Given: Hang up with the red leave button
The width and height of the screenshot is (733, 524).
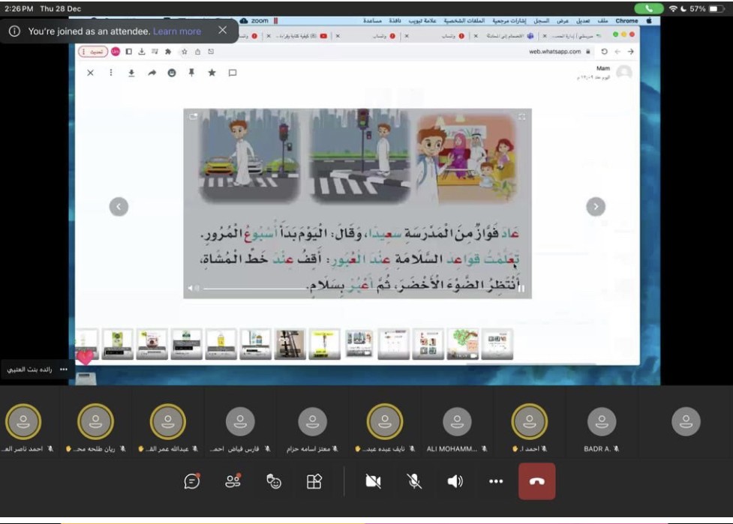Looking at the screenshot, I should pyautogui.click(x=536, y=481).
